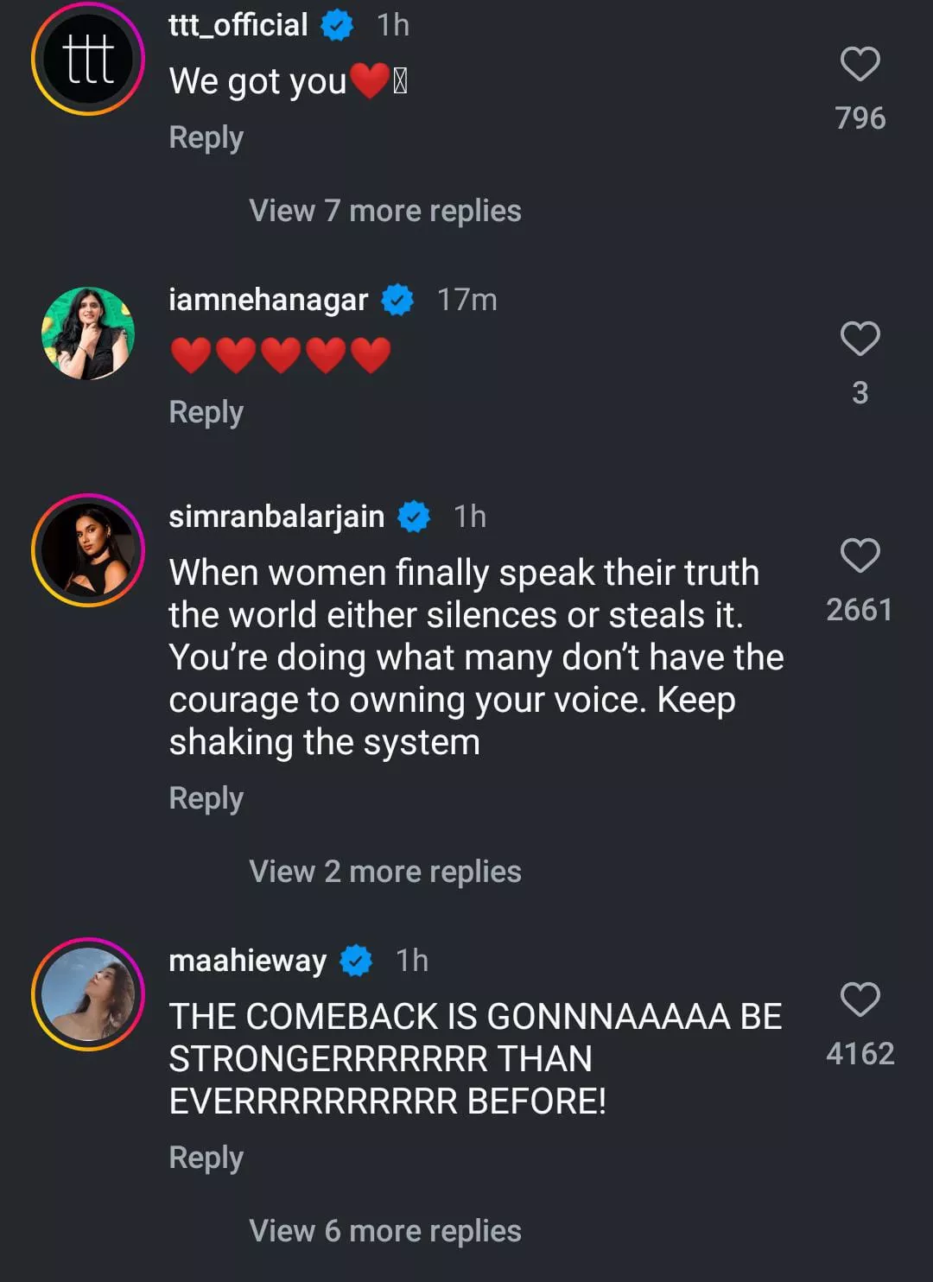Open the iamnehanagar username link

[268, 300]
